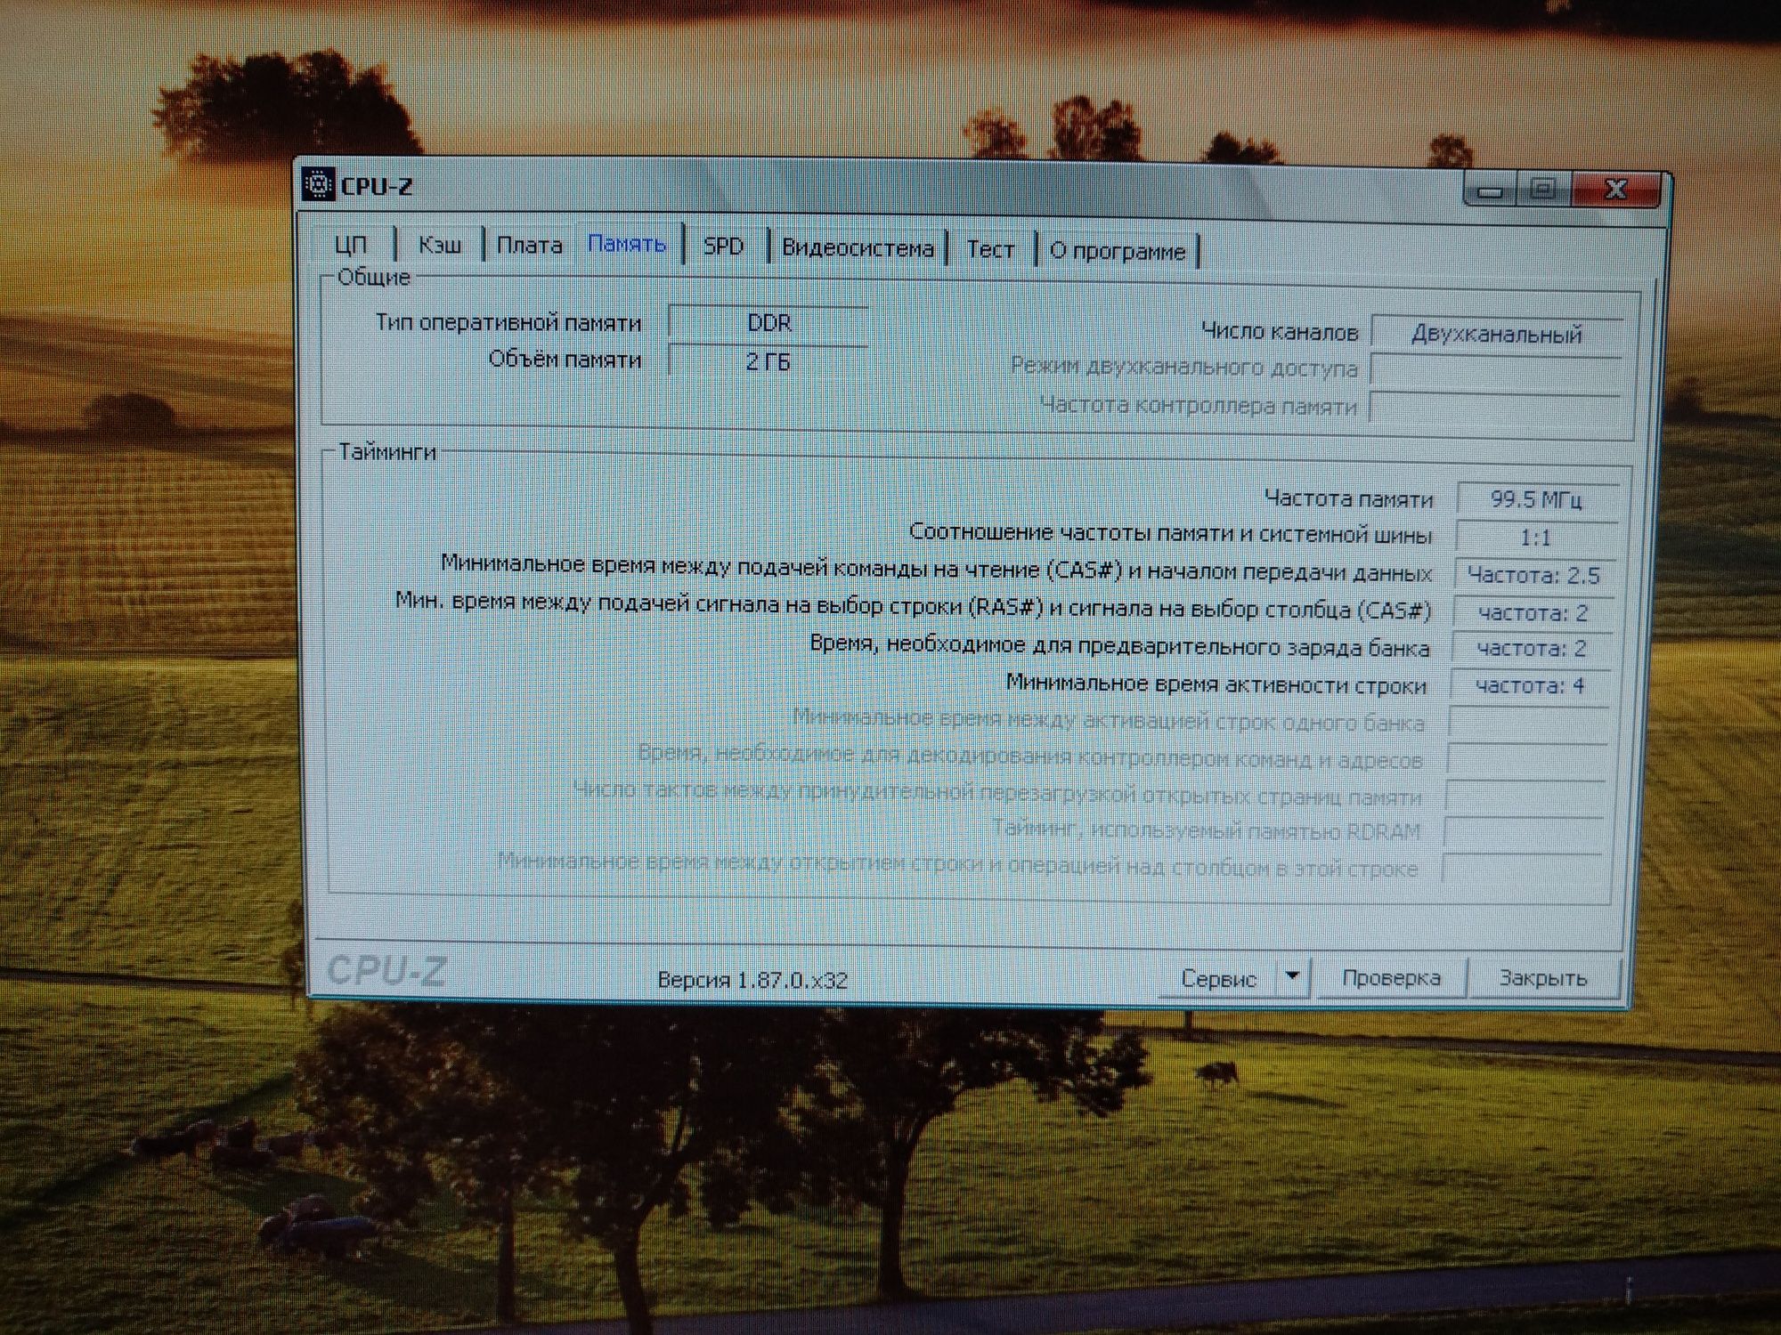The image size is (1781, 1335).
Task: Go to the Тест tab
Action: click(990, 250)
